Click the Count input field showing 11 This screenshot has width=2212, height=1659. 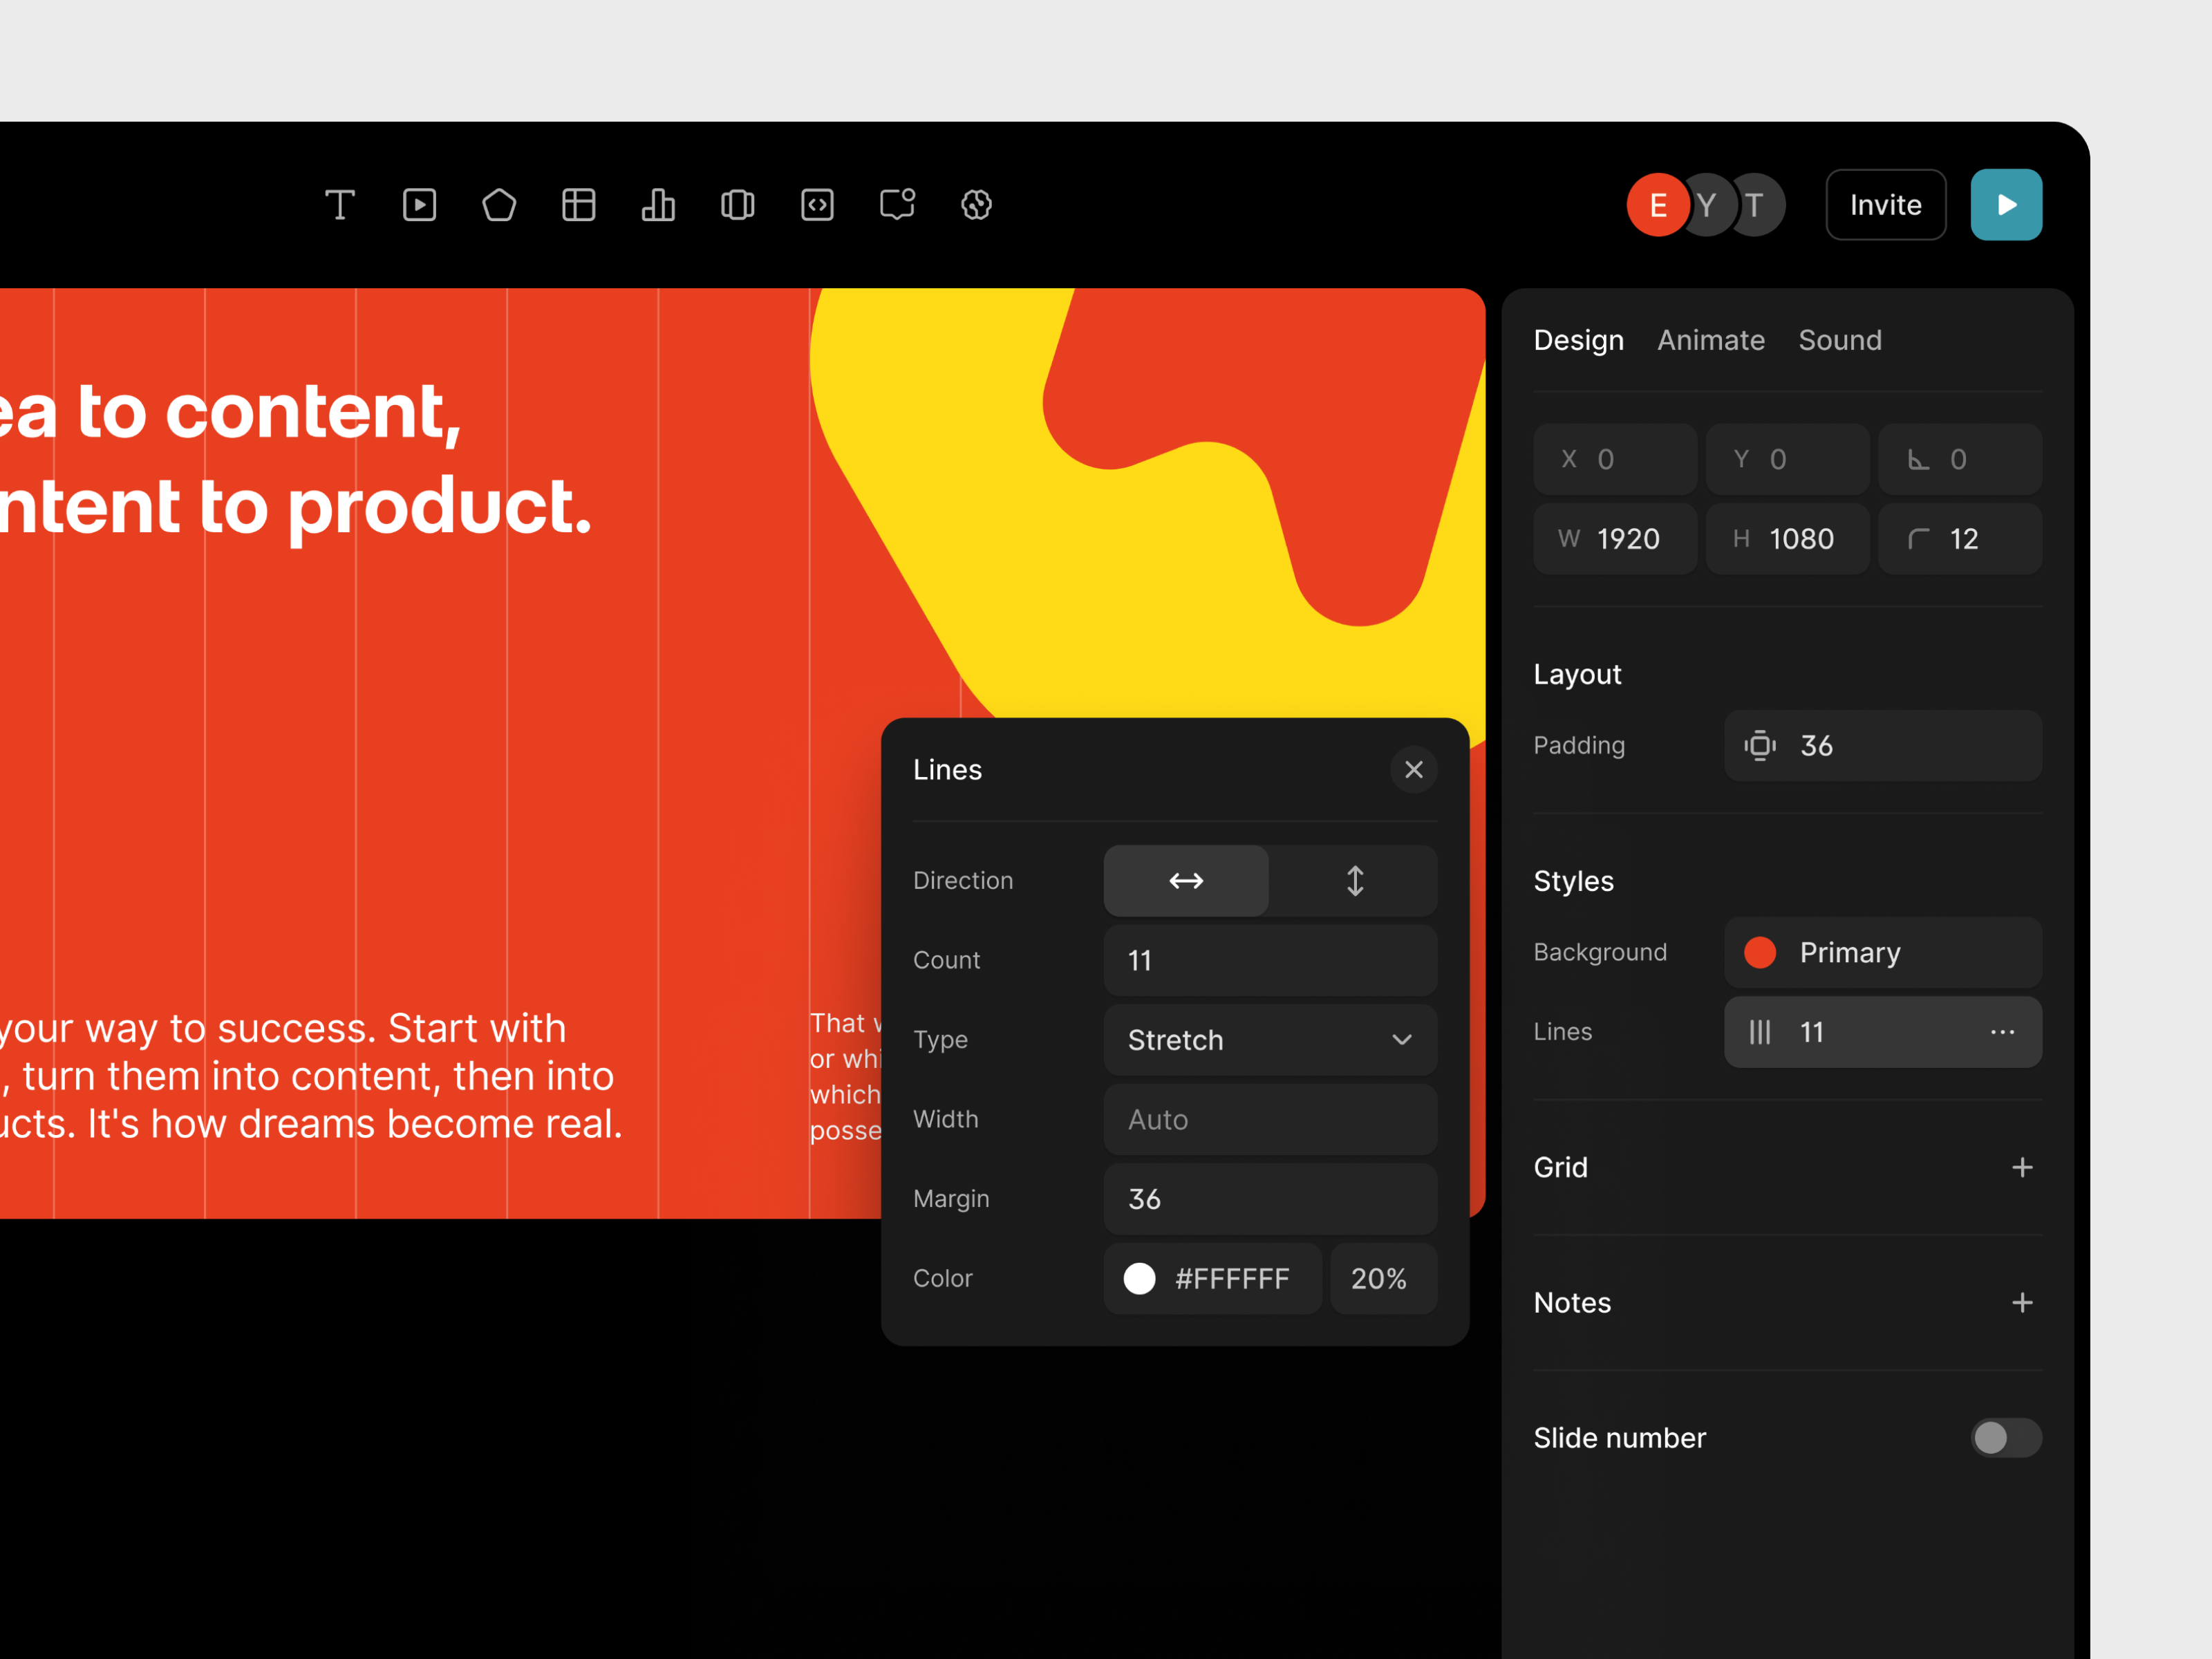(1269, 960)
